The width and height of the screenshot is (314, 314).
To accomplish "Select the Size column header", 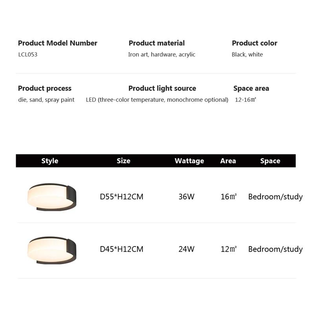I will click(x=123, y=161).
